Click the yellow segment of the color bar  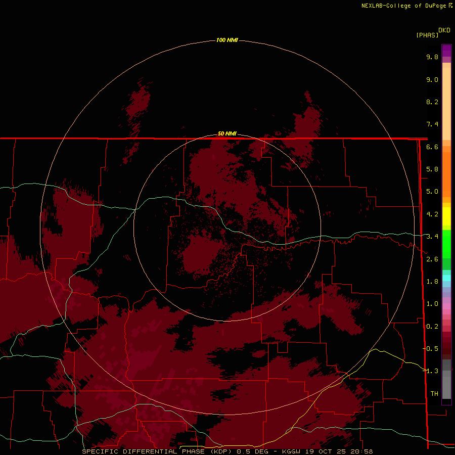tap(446, 216)
